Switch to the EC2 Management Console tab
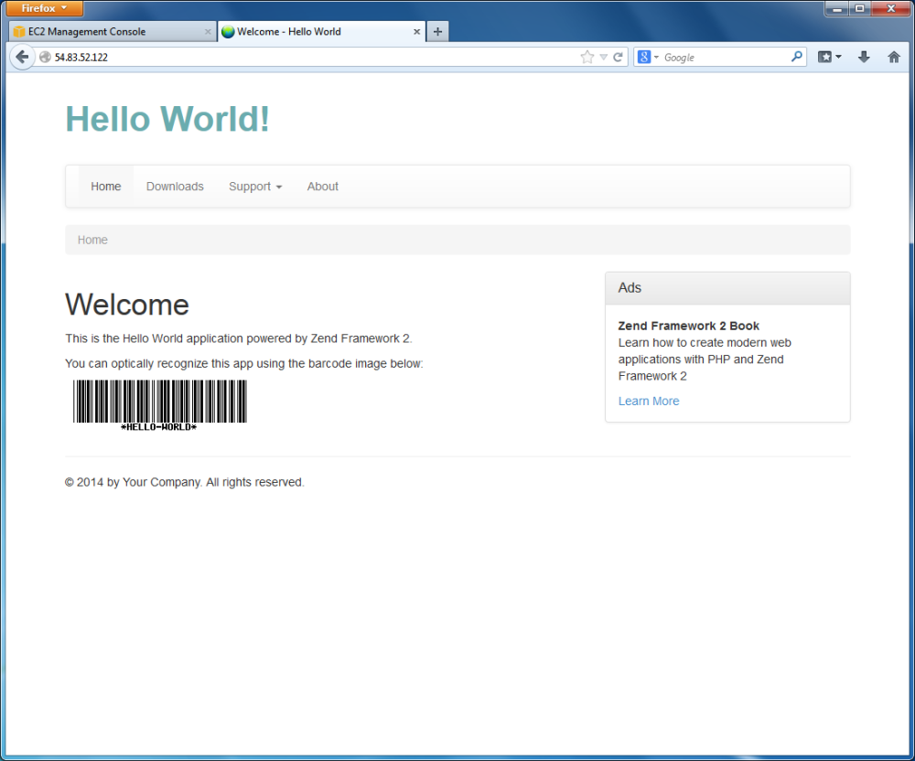 coord(112,31)
